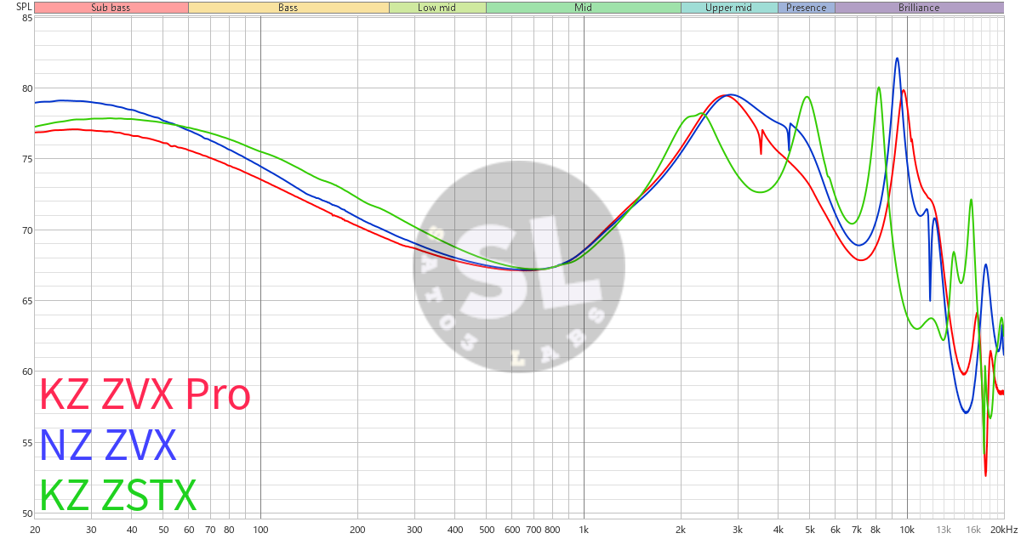Viewport: 1021px width, 539px height.
Task: Click the 200 frequency axis label
Action: tap(357, 530)
